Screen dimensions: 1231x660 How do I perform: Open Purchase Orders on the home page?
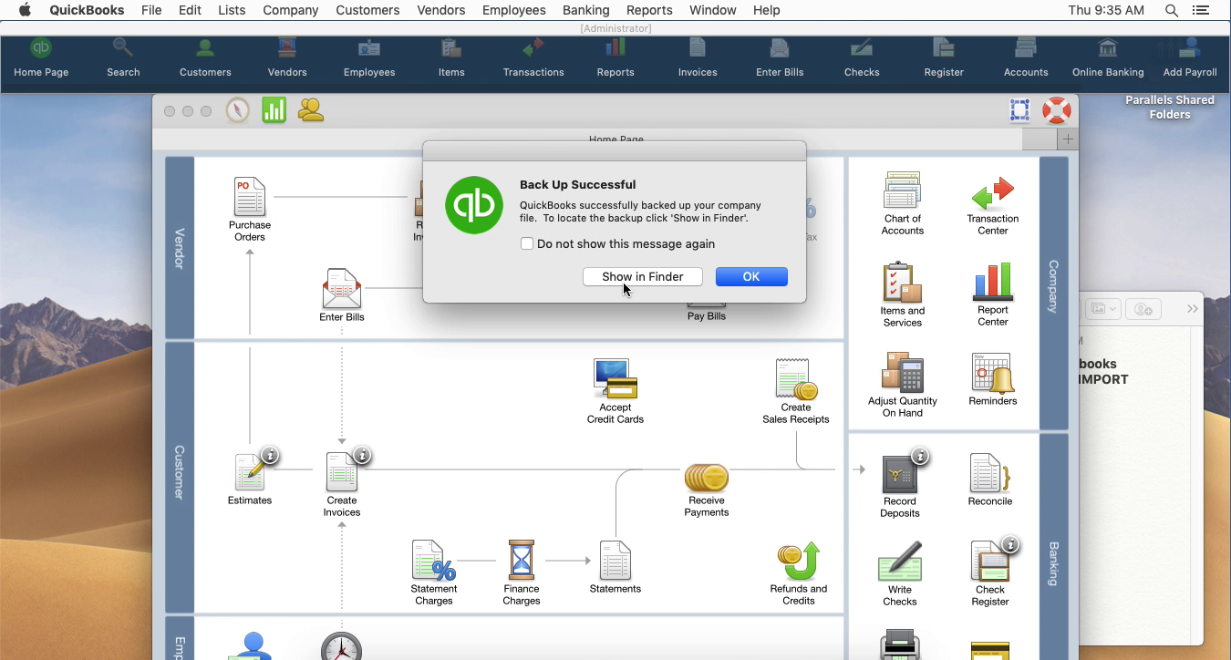click(x=249, y=209)
